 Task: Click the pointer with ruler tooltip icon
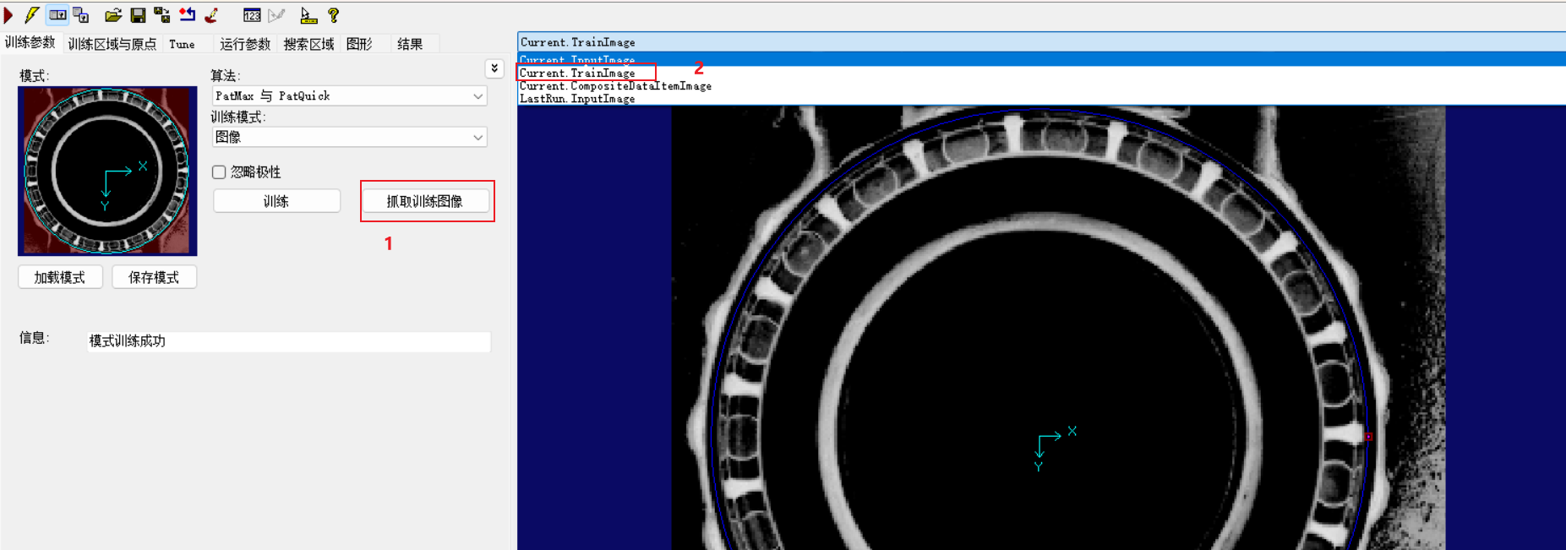308,15
